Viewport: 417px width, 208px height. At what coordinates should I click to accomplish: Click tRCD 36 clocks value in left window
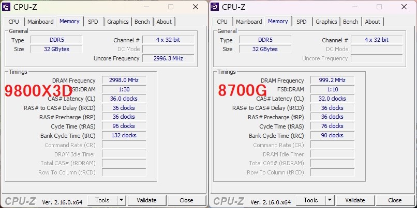pos(124,108)
